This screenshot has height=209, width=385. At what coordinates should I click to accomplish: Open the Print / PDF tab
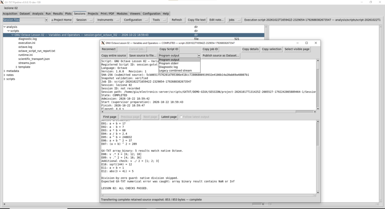(x=107, y=14)
